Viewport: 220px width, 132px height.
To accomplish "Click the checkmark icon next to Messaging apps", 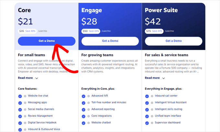I will 20,103.
